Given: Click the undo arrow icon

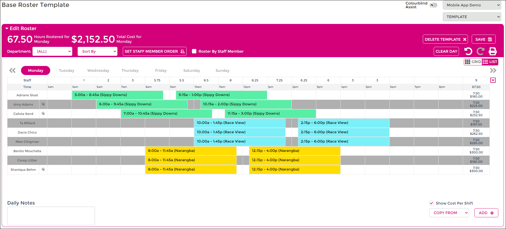Looking at the screenshot, I should (x=468, y=51).
